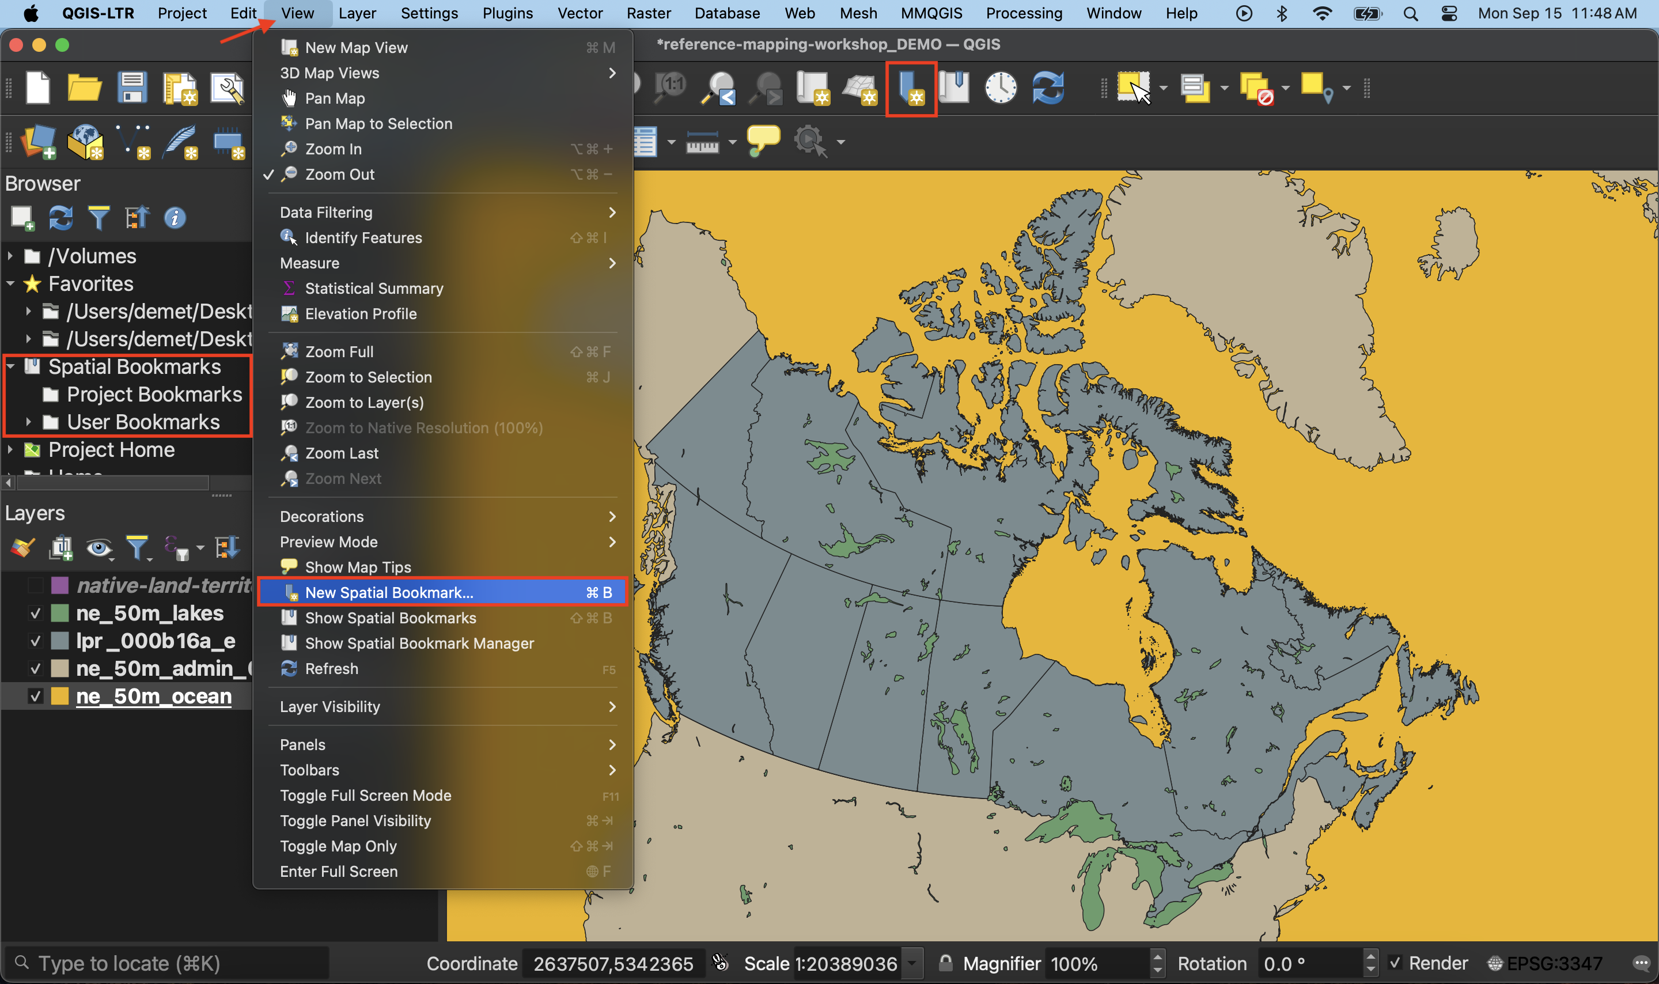Enable the native-land-territories layer checkbox
Image resolution: width=1659 pixels, height=984 pixels.
pos(36,585)
